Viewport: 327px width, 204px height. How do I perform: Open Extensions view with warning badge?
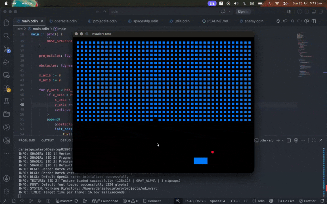[7, 88]
